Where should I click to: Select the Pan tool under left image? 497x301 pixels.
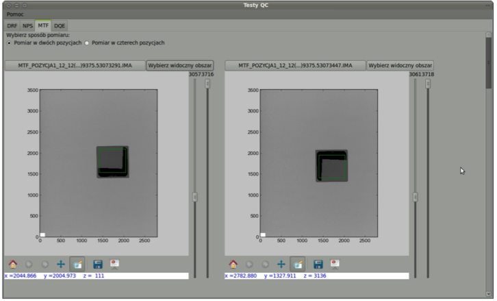coord(61,263)
